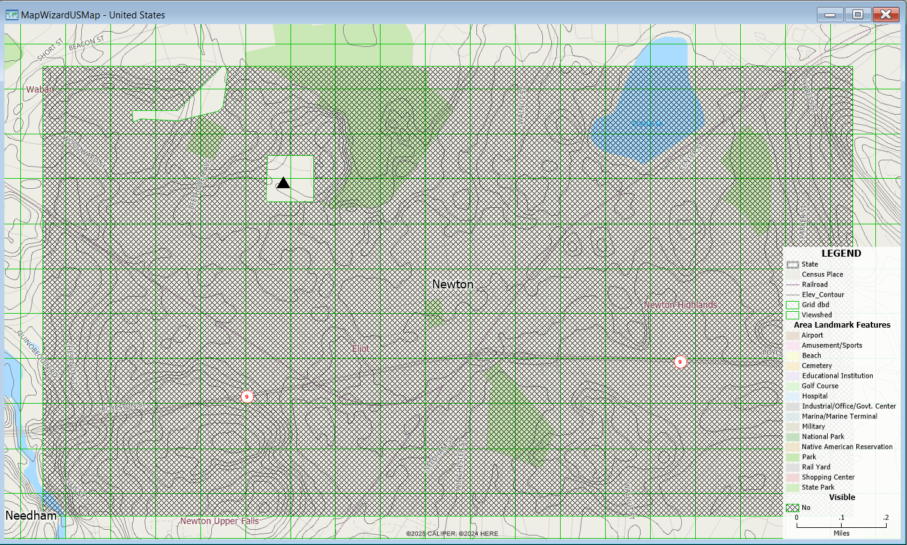Select the State symbol in legend
The image size is (907, 545).
792,264
